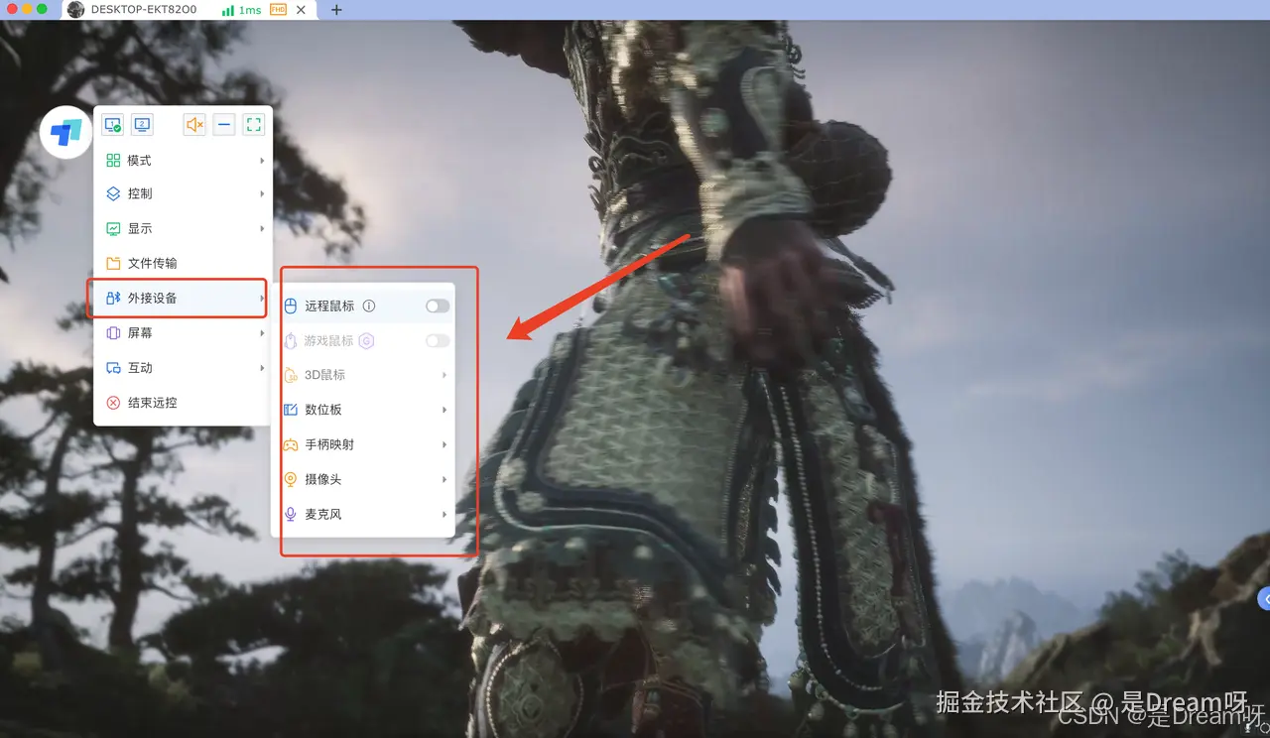
Task: Open the 麦克风 submenu
Action: click(x=363, y=515)
